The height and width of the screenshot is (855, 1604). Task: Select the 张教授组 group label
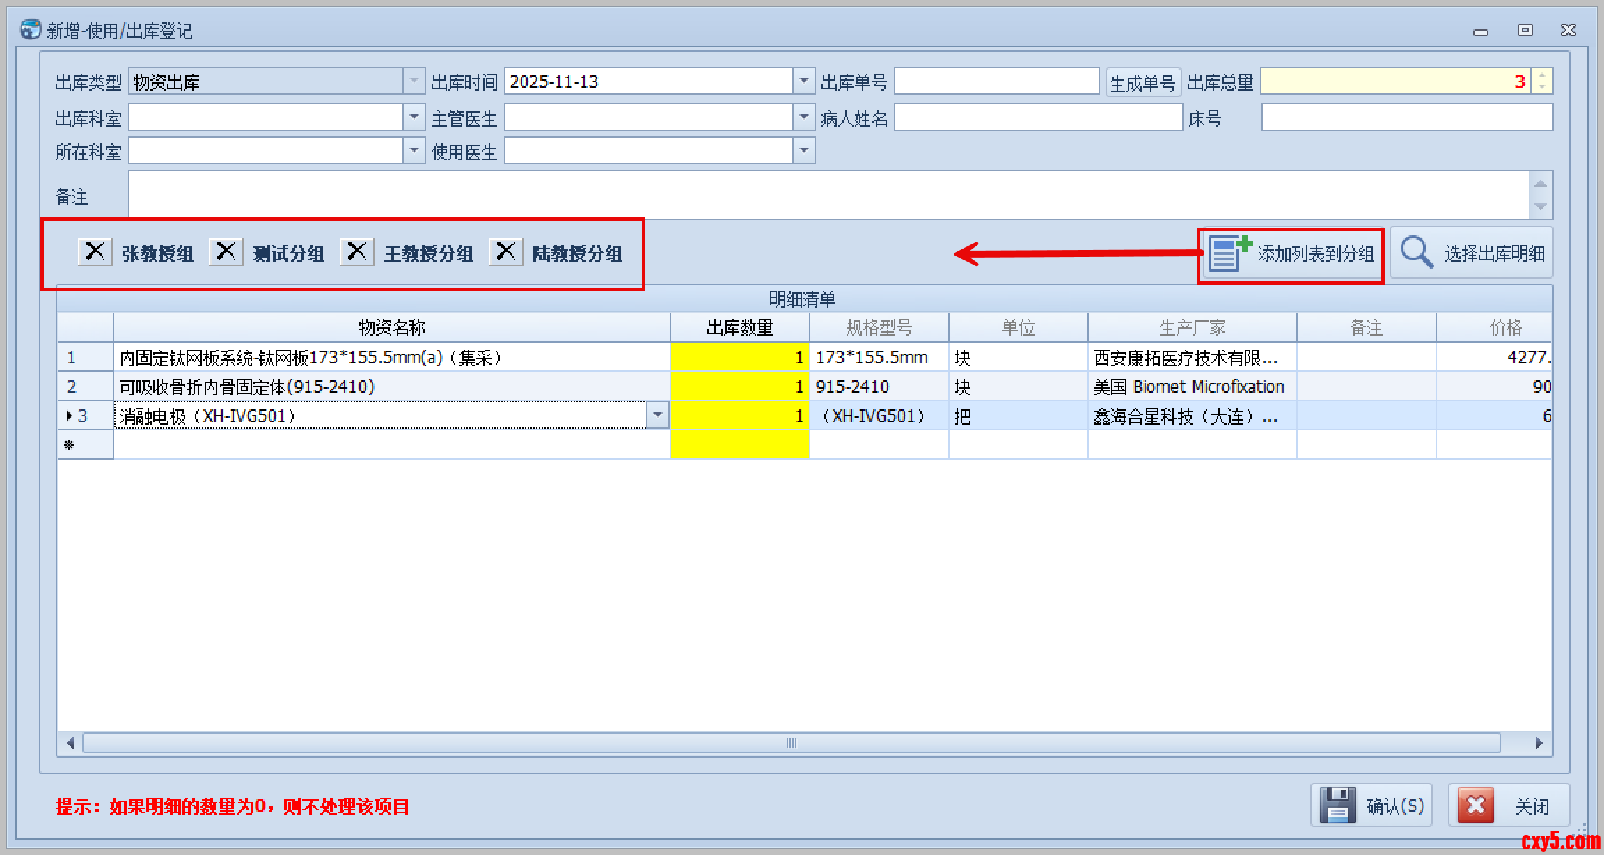(158, 254)
